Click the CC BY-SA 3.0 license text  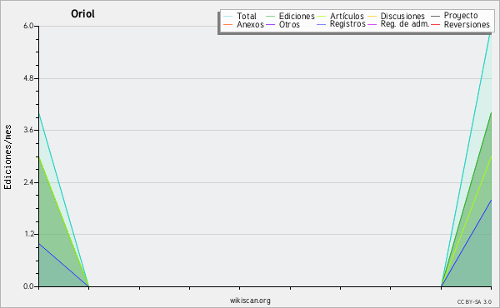[x=474, y=301]
